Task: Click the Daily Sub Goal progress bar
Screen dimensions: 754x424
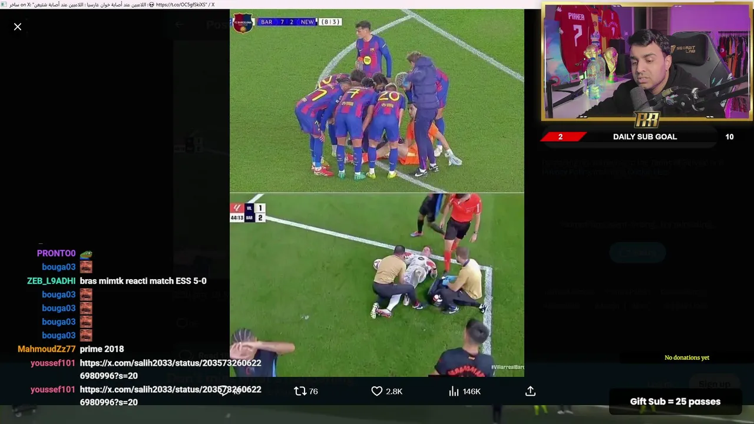Action: click(646, 137)
